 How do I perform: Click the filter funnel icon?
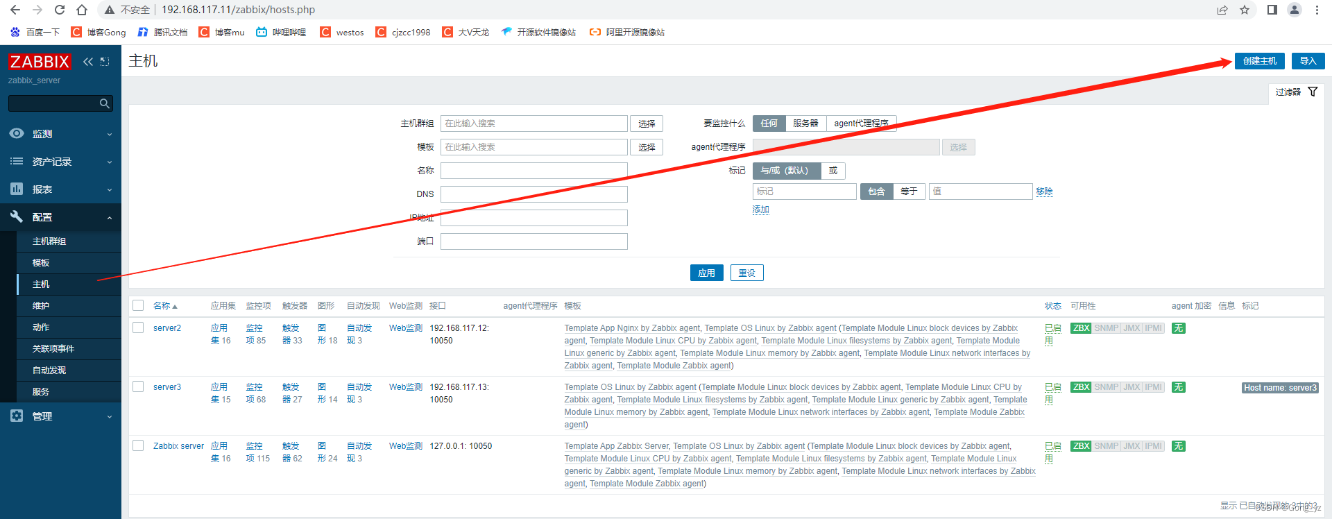point(1313,92)
